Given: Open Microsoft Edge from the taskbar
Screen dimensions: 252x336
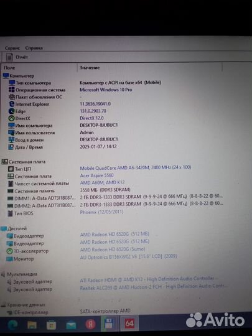Looking at the screenshot, I should (x=12, y=325).
